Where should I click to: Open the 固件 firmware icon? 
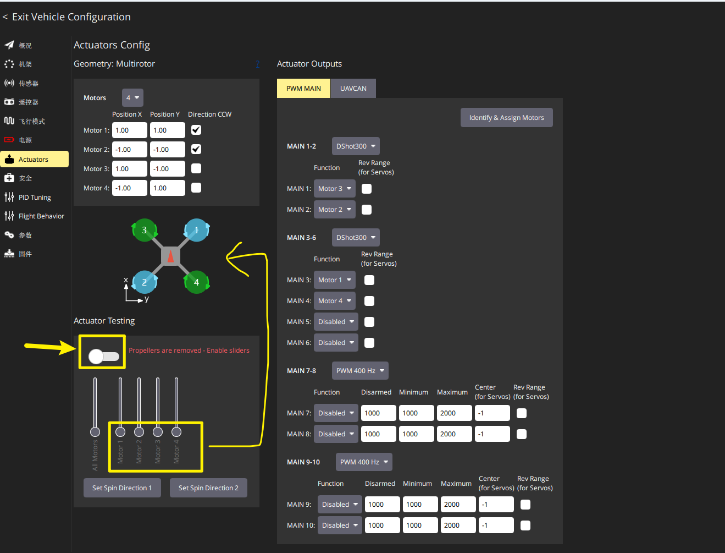pyautogui.click(x=9, y=254)
